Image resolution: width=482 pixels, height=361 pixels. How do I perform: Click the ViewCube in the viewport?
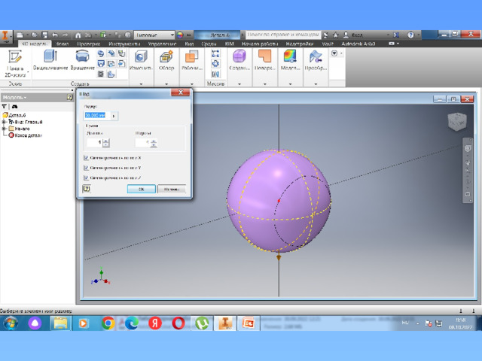coord(456,122)
